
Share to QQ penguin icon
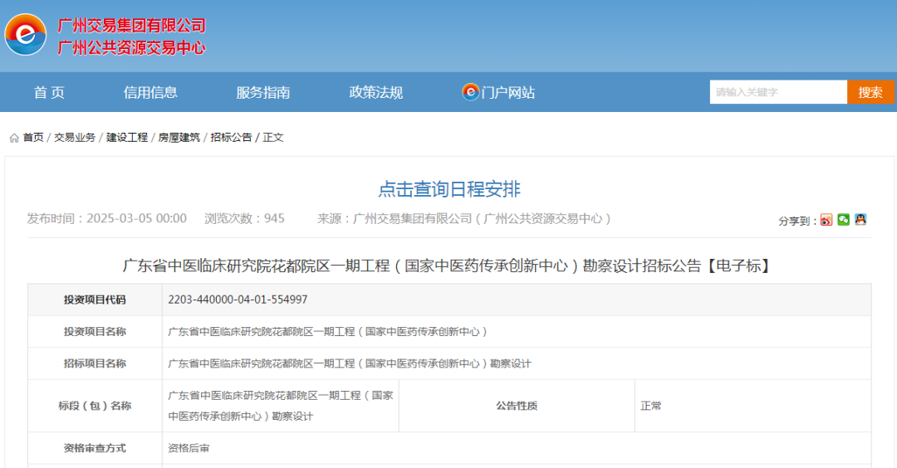[860, 220]
